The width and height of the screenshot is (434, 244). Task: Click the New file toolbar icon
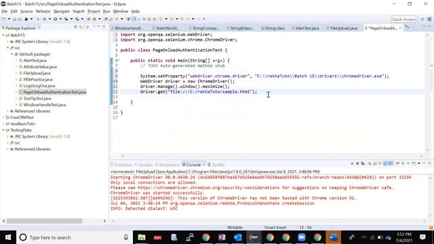tap(4, 19)
